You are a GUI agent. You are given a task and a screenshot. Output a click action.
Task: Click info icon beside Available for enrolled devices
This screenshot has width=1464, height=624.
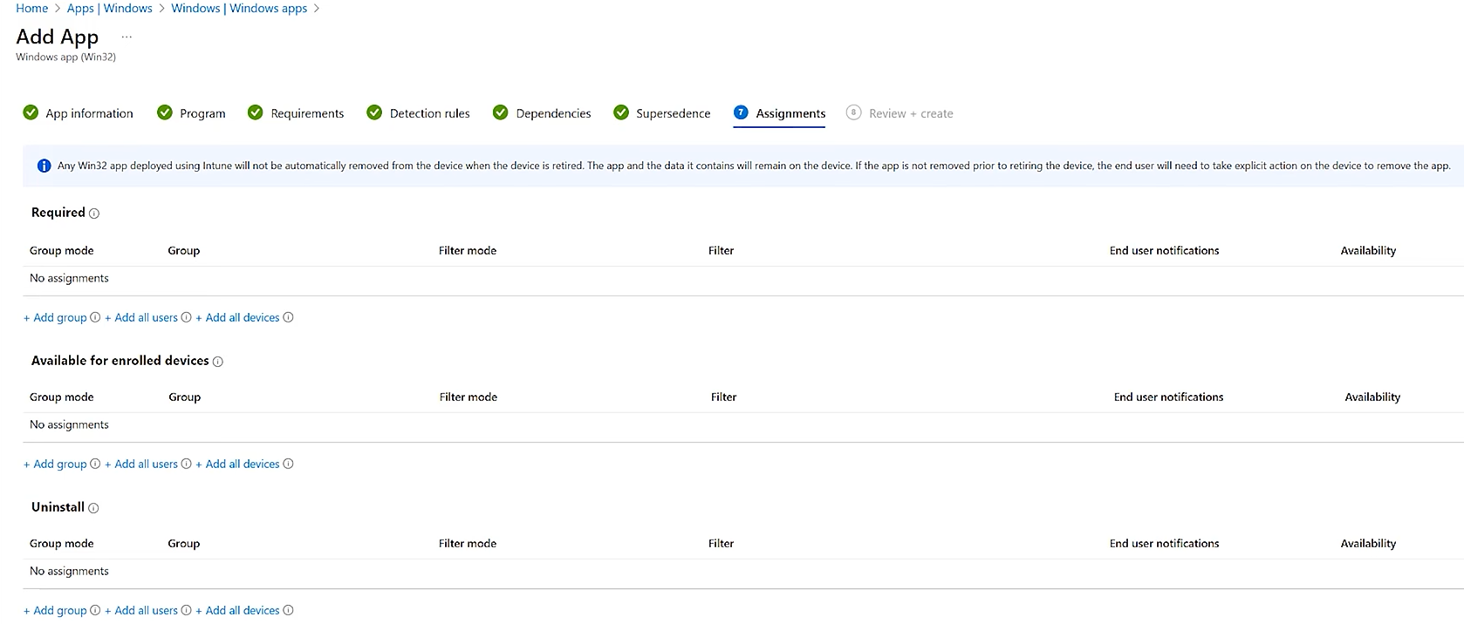coord(218,362)
